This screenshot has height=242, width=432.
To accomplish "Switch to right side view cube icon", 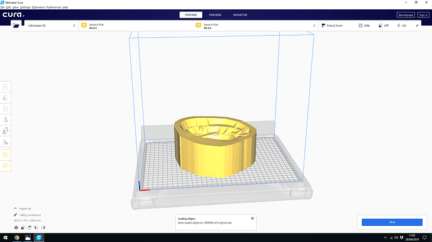I will click(43, 228).
